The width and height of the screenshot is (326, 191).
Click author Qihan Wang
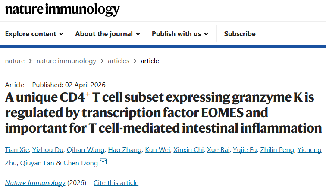[x=85, y=150]
